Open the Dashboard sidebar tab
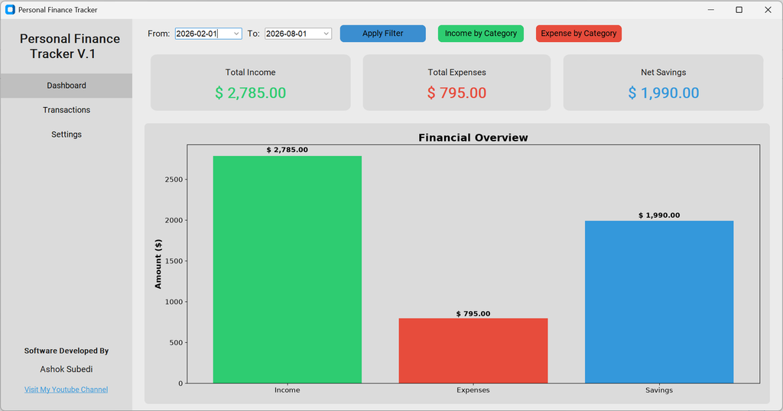This screenshot has width=783, height=411. coord(67,86)
